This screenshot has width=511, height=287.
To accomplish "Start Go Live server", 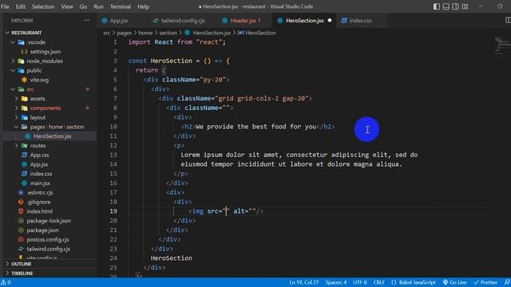I will [454, 282].
